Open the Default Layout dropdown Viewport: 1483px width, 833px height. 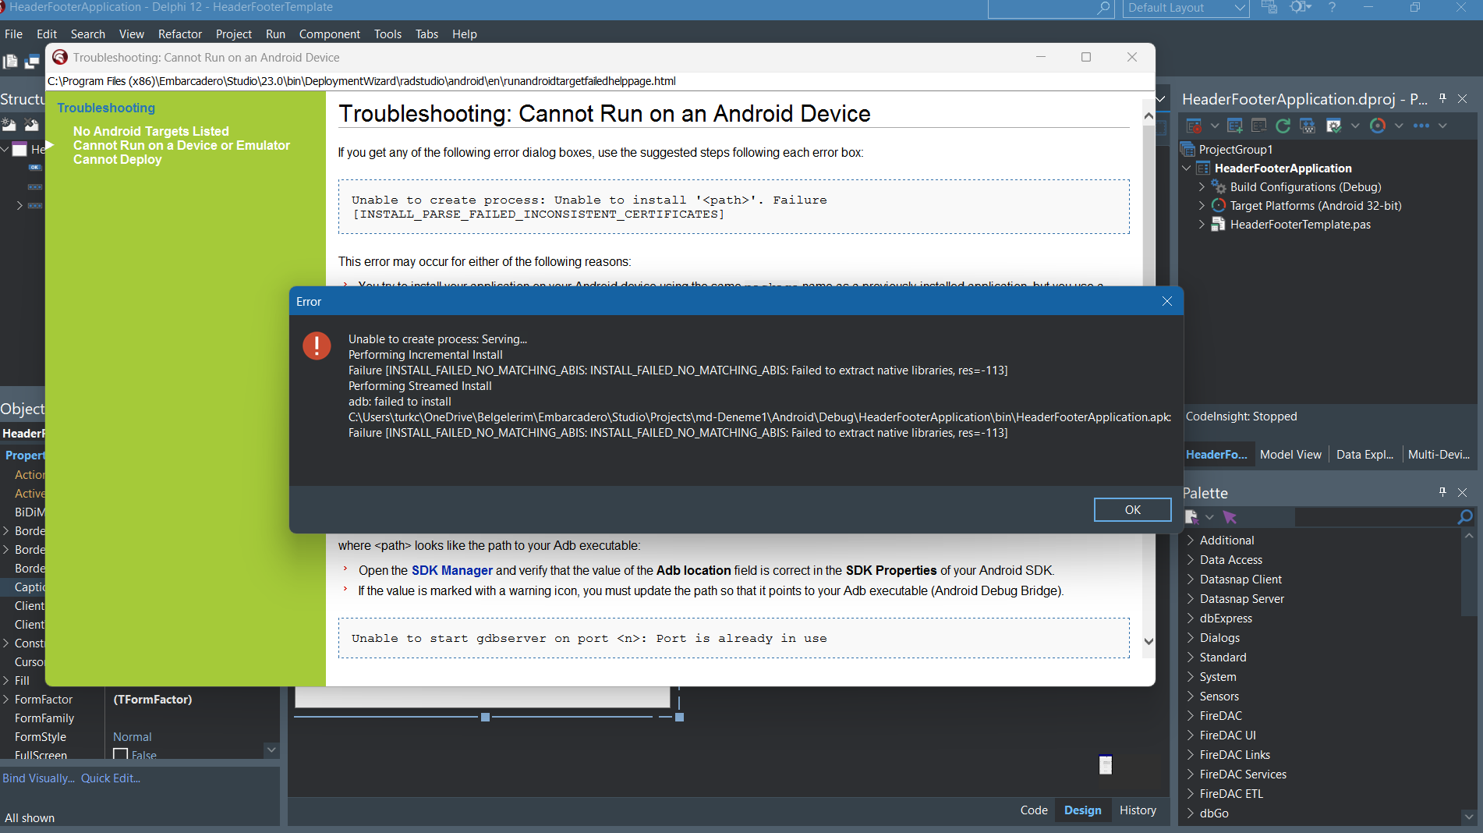click(1186, 8)
